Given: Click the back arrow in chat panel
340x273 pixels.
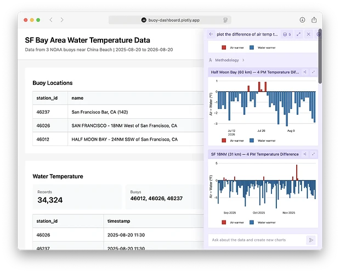Looking at the screenshot, I should pyautogui.click(x=211, y=34).
